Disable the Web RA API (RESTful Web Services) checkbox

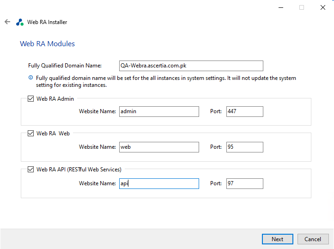click(x=31, y=169)
